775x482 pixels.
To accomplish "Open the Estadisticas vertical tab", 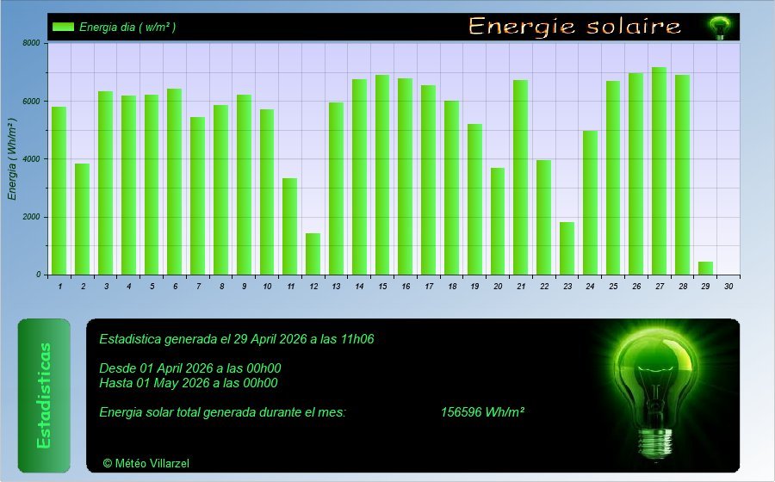I will (x=44, y=395).
